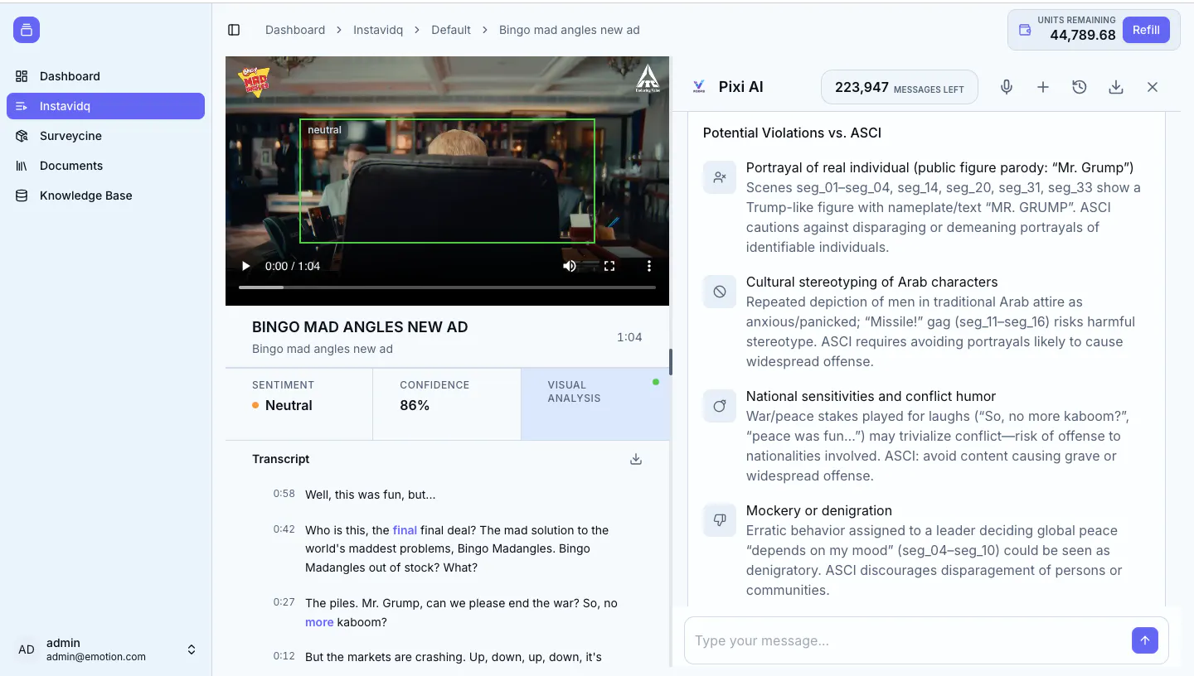1194x676 pixels.
Task: Click the Refill button
Action: point(1146,30)
